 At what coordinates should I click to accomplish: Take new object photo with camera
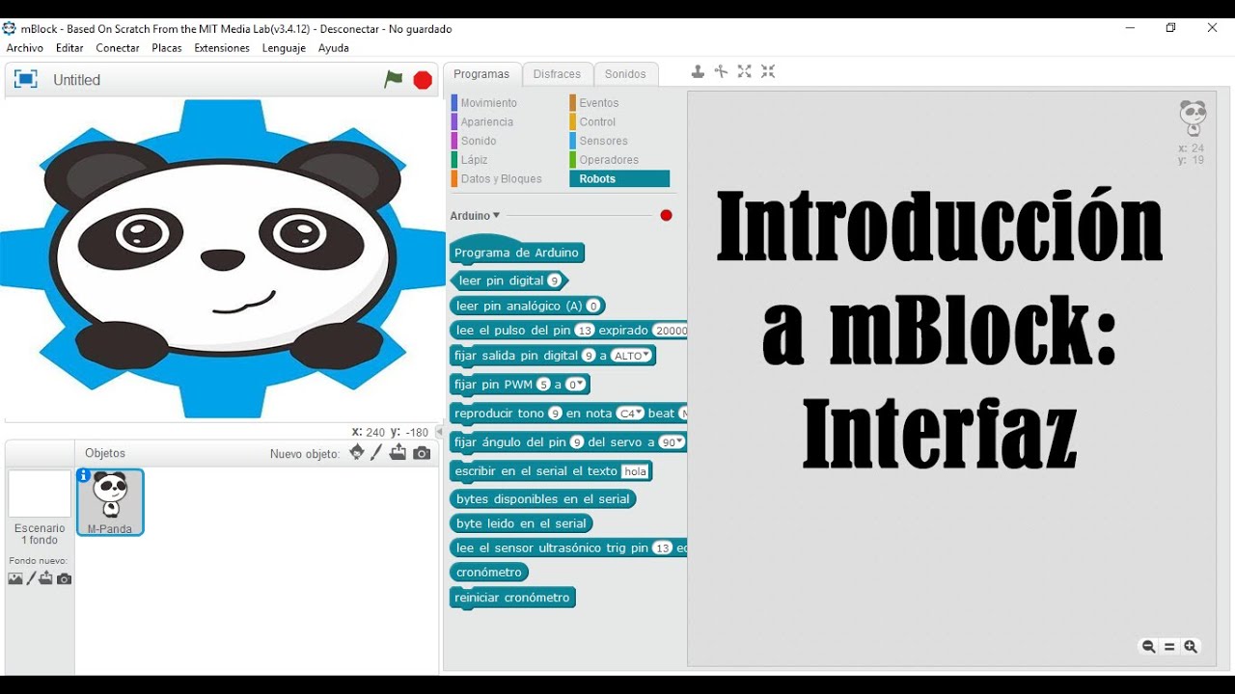[422, 453]
